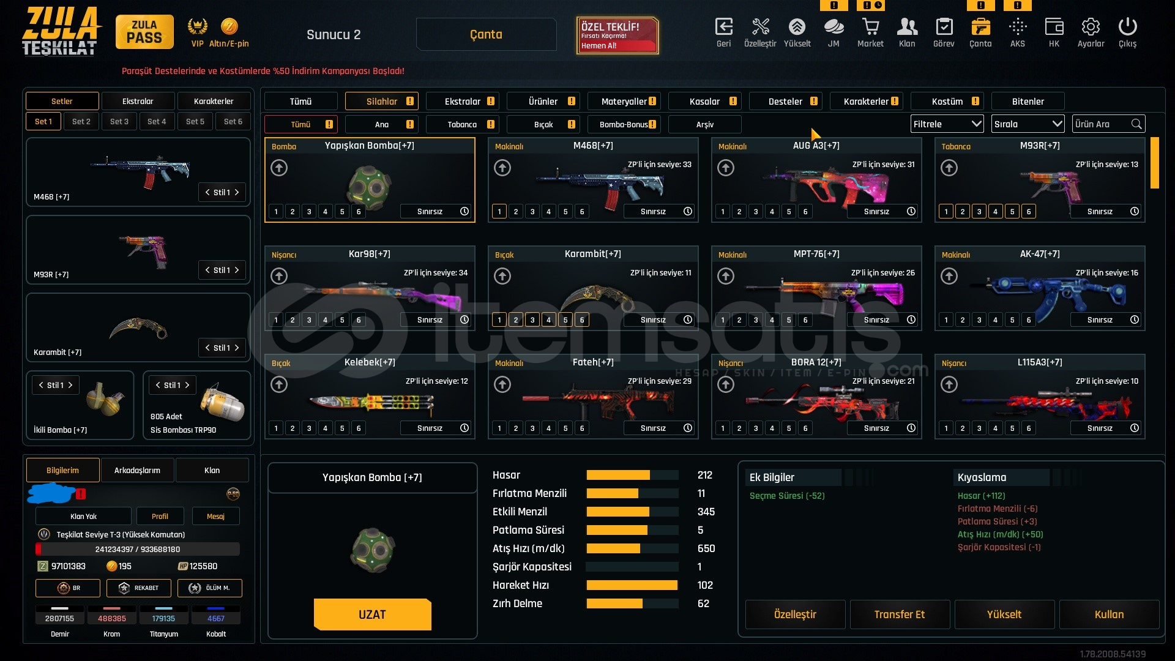Viewport: 1175px width, 661px height.
Task: Toggle slot 6 on AK-47 card
Action: point(1029,320)
